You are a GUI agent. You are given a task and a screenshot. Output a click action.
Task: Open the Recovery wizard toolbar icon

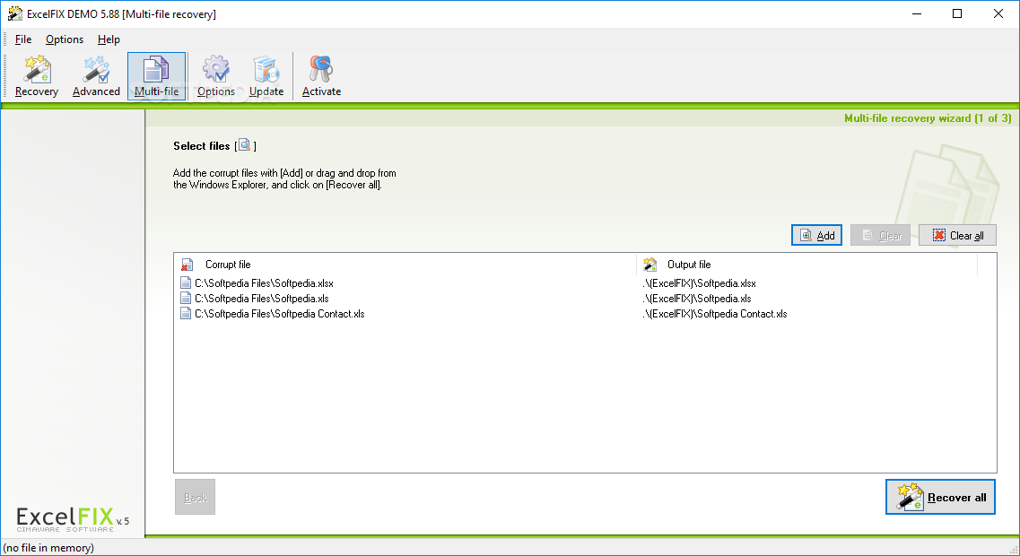pos(37,77)
